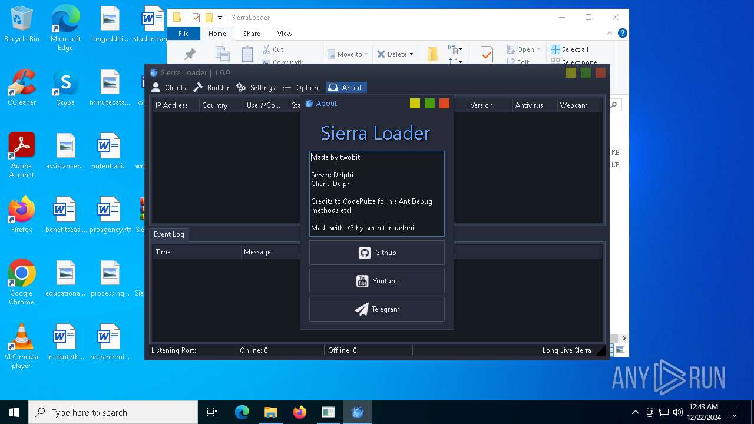The height and width of the screenshot is (424, 754).
Task: Open the File tab in File Explorer
Action: coord(184,34)
